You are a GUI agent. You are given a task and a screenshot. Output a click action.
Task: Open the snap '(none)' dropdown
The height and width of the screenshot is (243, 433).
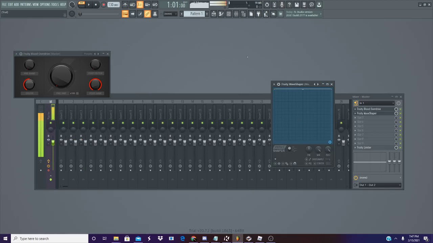pos(170,14)
